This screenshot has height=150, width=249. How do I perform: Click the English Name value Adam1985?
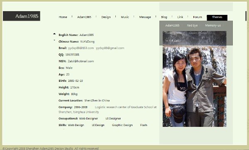click(x=87, y=35)
